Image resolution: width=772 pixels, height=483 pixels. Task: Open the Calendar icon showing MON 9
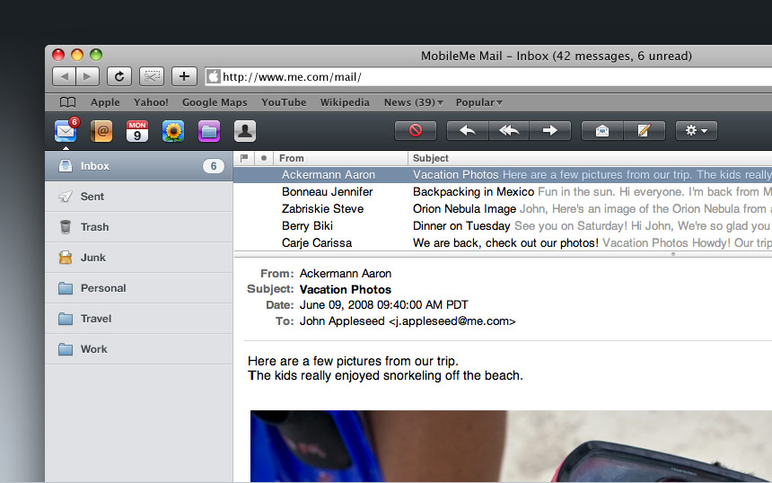point(137,131)
